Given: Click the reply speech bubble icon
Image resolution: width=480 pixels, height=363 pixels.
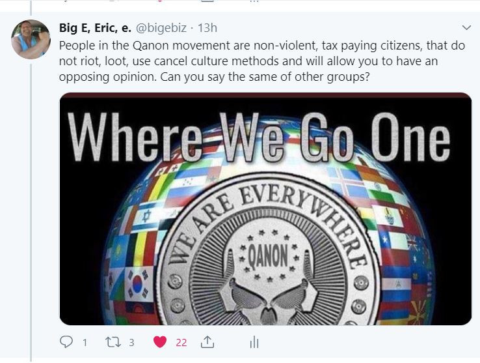Looking at the screenshot, I should [x=66, y=342].
